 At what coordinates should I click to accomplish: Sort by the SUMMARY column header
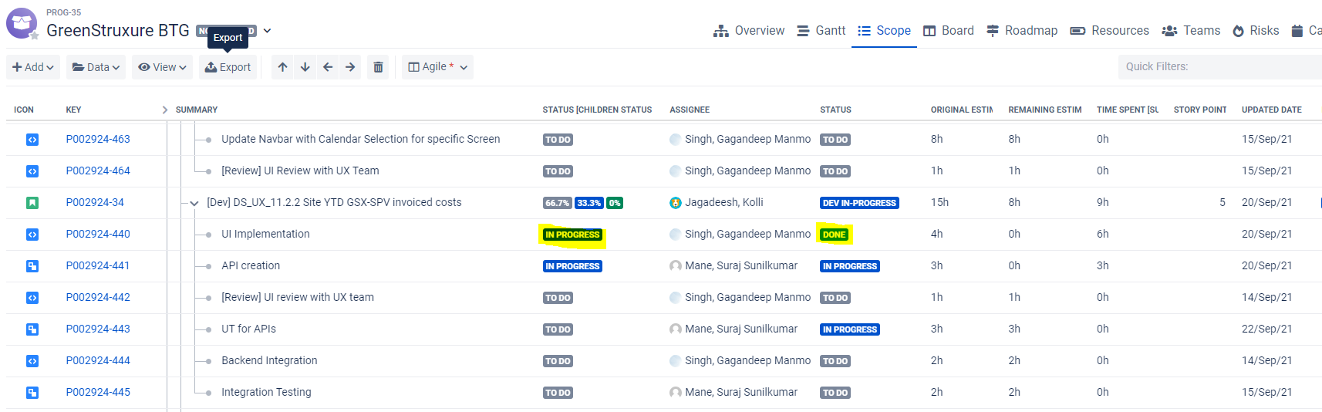click(197, 110)
